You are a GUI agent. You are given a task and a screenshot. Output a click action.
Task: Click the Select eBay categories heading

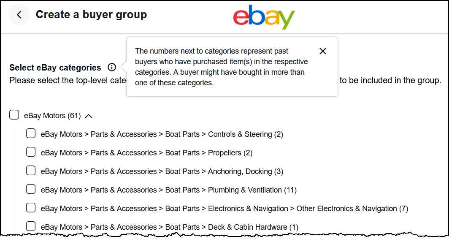[x=55, y=68]
